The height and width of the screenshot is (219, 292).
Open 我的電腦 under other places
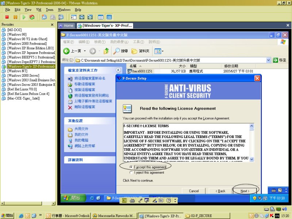(x=81, y=140)
